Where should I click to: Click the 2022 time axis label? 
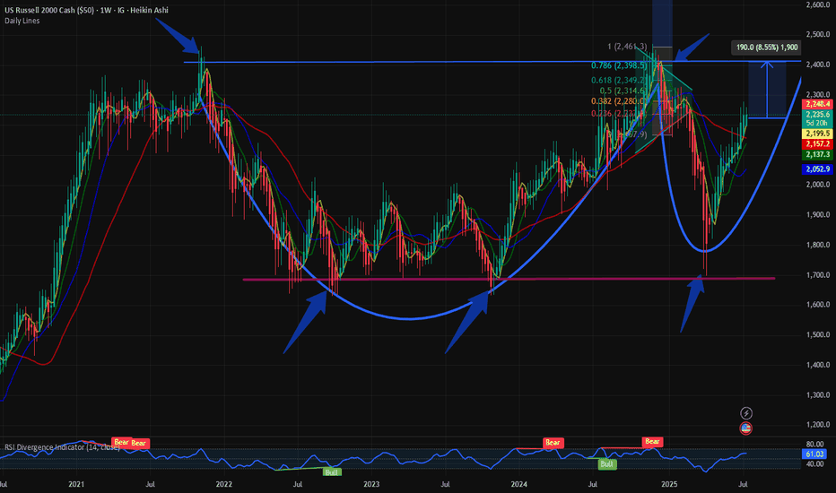coord(224,484)
